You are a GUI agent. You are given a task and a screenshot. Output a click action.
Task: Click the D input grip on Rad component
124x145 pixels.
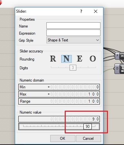(x=117, y=69)
